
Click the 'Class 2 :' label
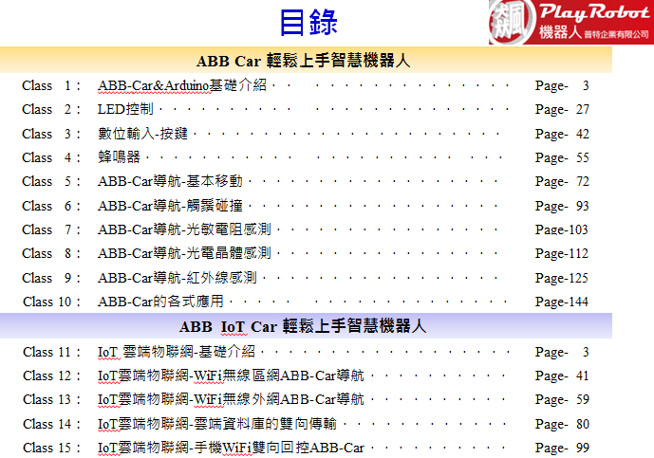51,109
